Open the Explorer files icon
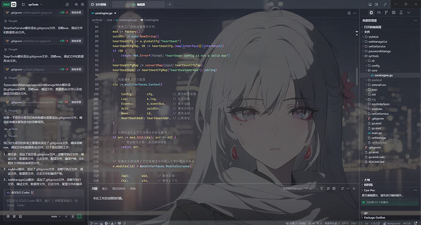The image size is (421, 225). point(372,13)
